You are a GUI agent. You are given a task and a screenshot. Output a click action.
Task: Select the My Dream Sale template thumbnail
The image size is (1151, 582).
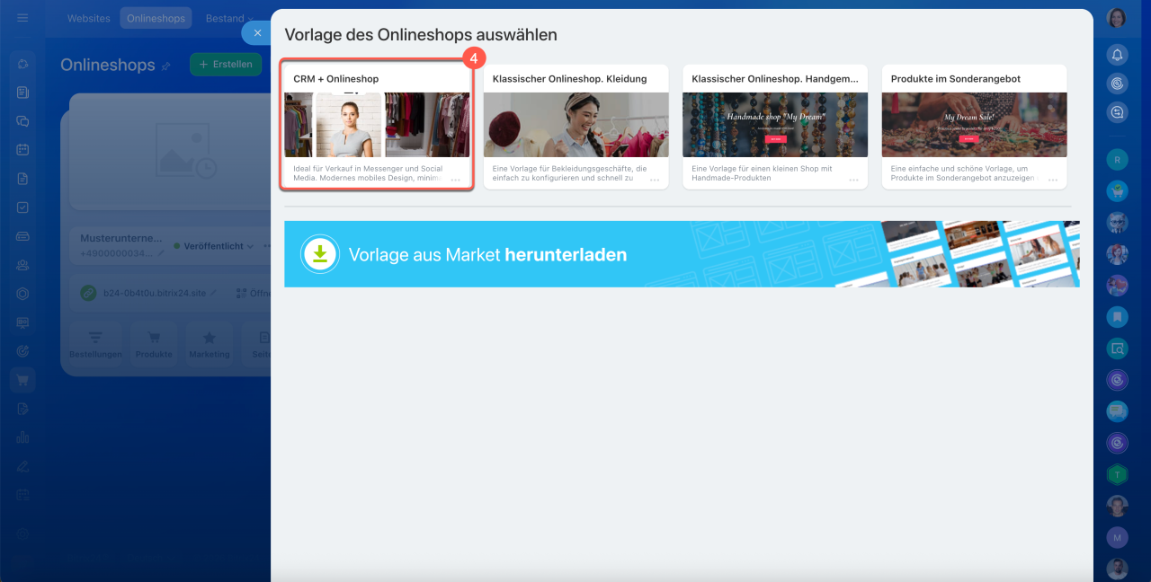(974, 125)
